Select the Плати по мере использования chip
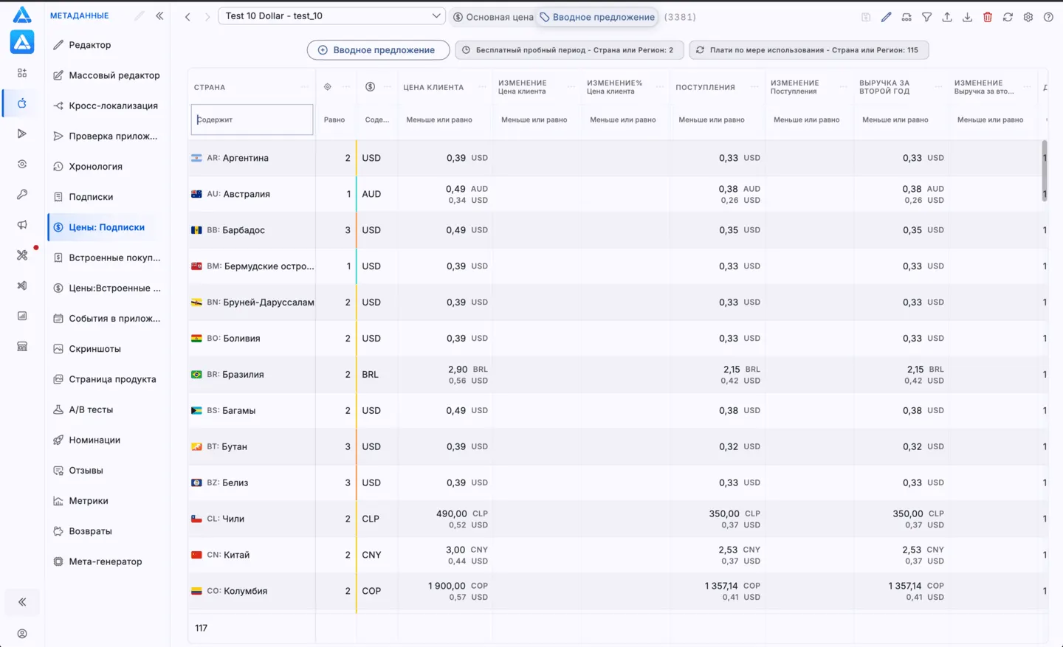The image size is (1063, 647). 809,50
